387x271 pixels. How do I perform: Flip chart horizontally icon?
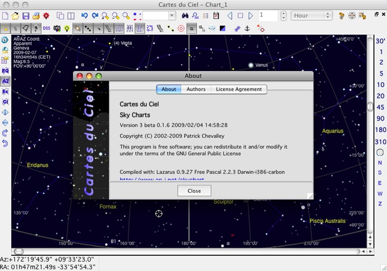pyautogui.click(x=5, y=112)
